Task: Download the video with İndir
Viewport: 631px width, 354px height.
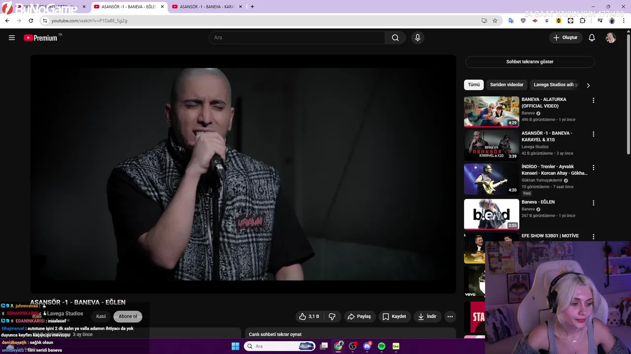Action: point(427,317)
